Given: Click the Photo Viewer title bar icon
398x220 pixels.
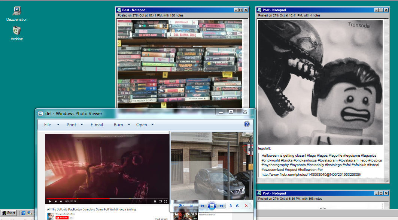Looking at the screenshot, I should [40, 114].
